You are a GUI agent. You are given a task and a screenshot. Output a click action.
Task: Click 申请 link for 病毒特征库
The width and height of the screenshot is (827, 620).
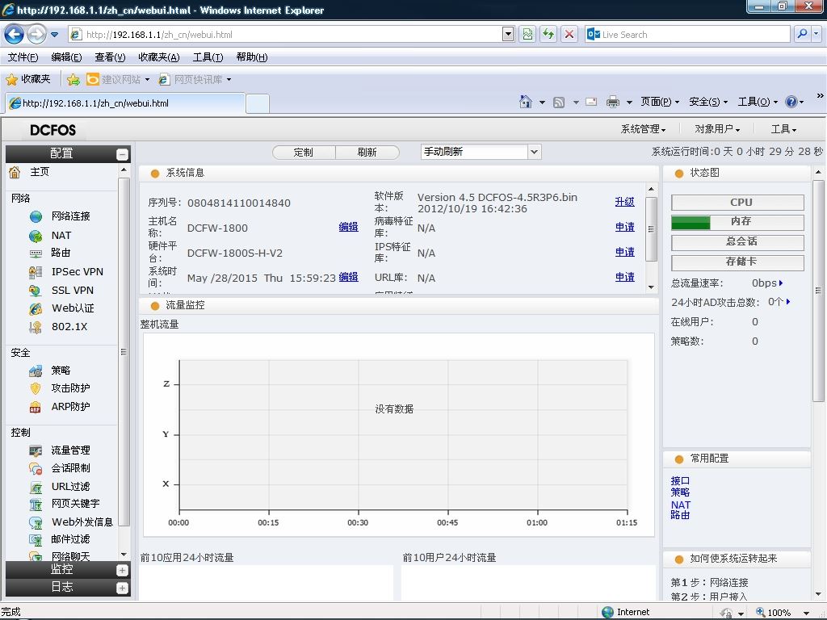pos(624,227)
